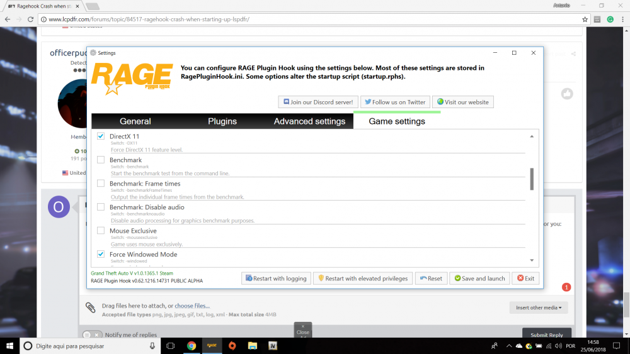Show hidden system tray icons
Image resolution: width=630 pixels, height=354 pixels.
(508, 346)
